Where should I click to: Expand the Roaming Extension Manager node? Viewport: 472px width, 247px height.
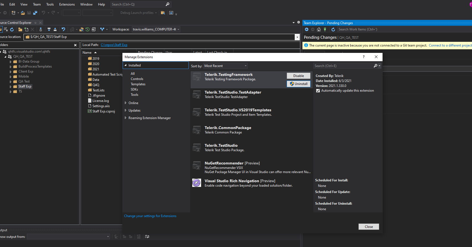tap(125, 118)
